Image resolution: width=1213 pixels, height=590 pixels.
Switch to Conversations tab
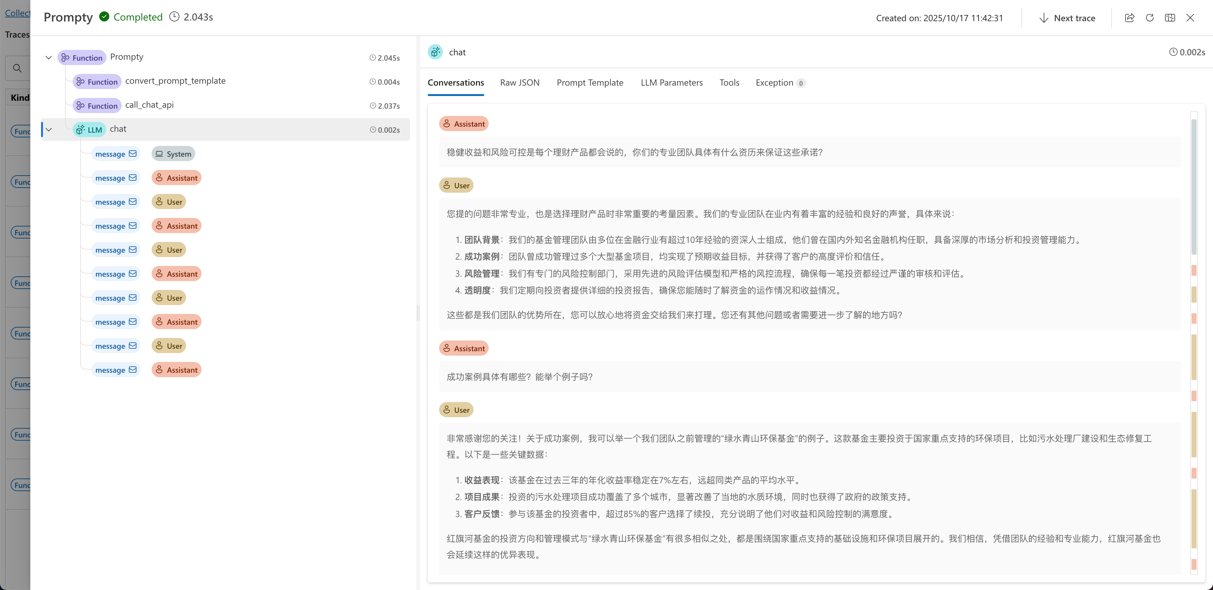tap(455, 82)
